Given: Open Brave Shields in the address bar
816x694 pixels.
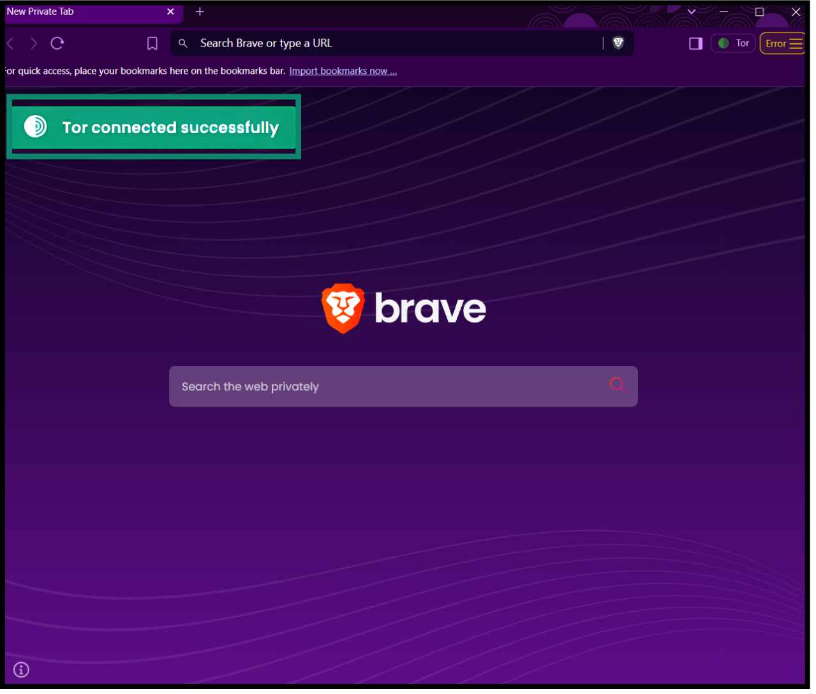Looking at the screenshot, I should (x=618, y=43).
